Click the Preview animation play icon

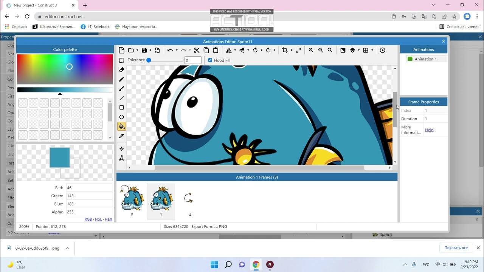pos(383,50)
